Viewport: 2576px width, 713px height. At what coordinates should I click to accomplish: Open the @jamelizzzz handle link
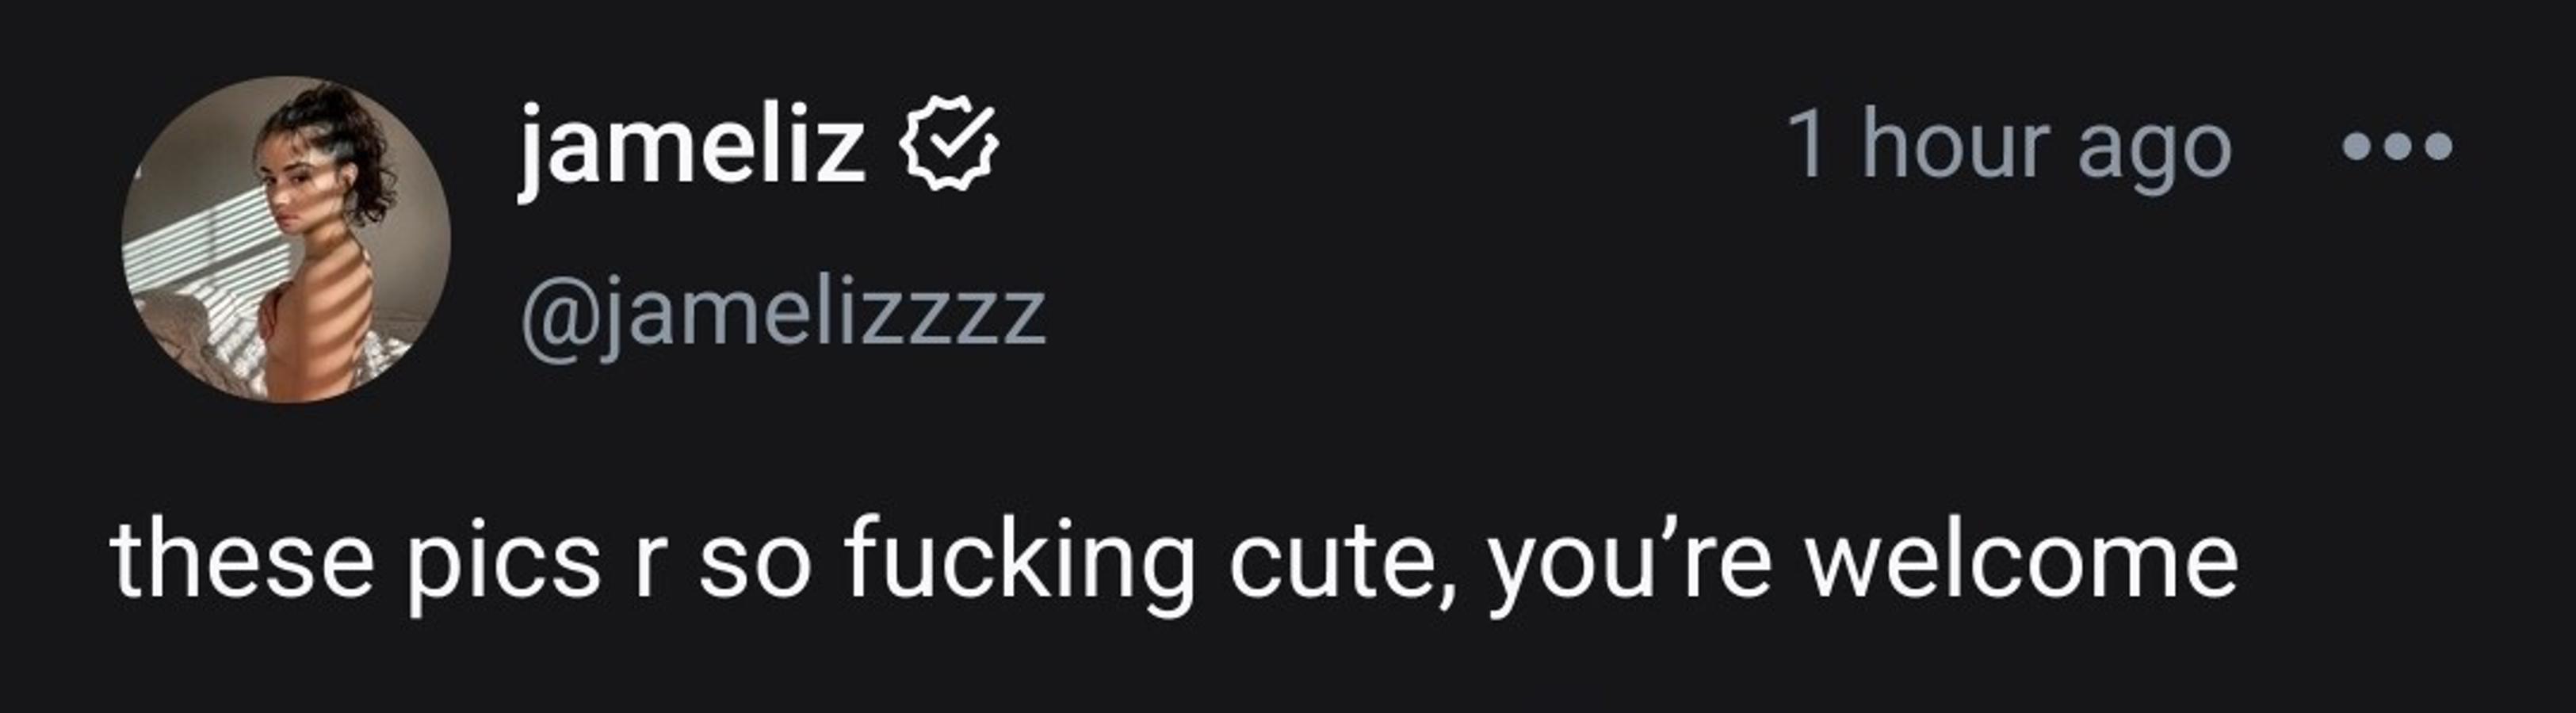783,313
